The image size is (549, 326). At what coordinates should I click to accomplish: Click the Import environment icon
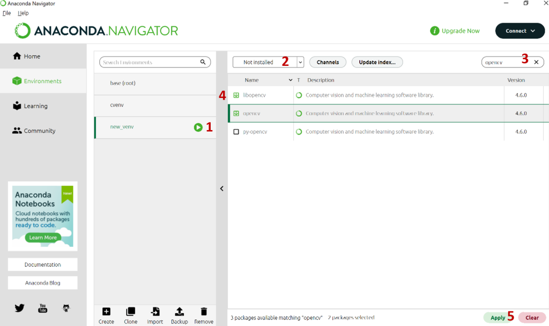pos(155,312)
